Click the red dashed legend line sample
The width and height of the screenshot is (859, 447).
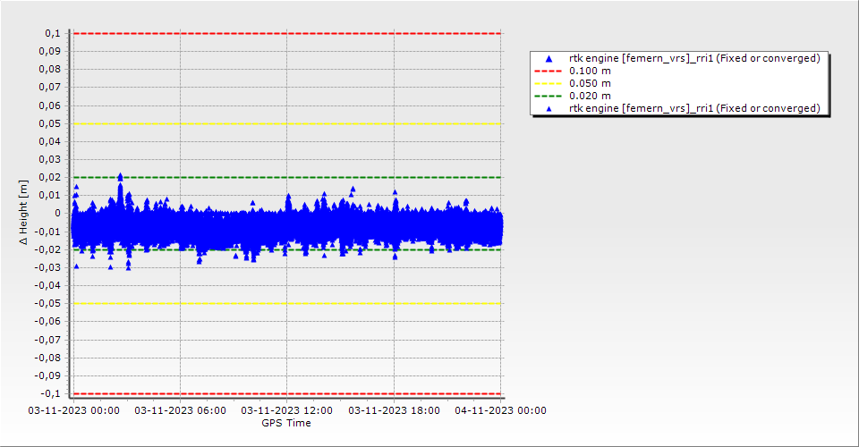pos(549,71)
